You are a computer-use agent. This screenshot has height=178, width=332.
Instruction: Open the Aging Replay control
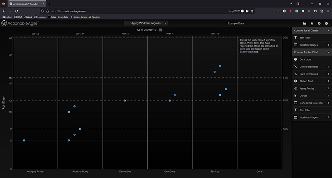tap(312, 89)
